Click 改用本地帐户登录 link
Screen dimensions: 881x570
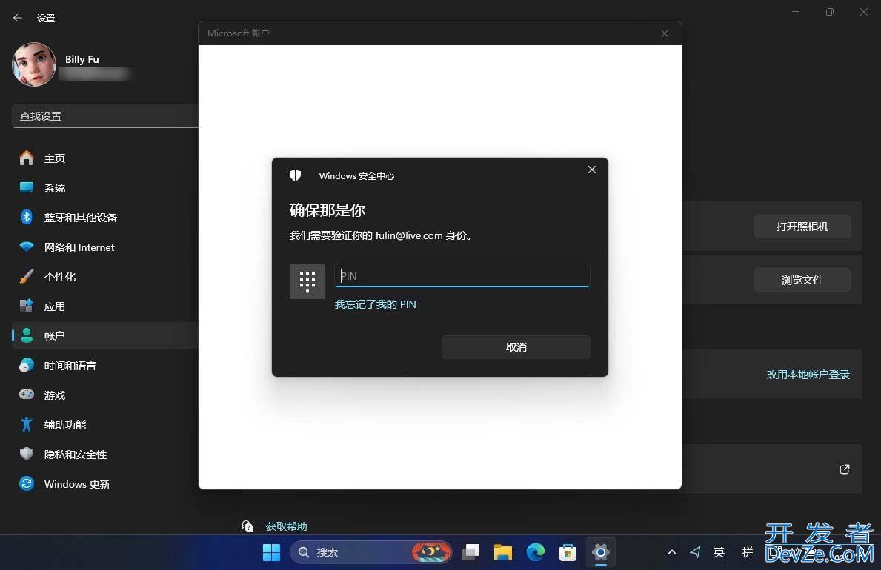(x=808, y=375)
